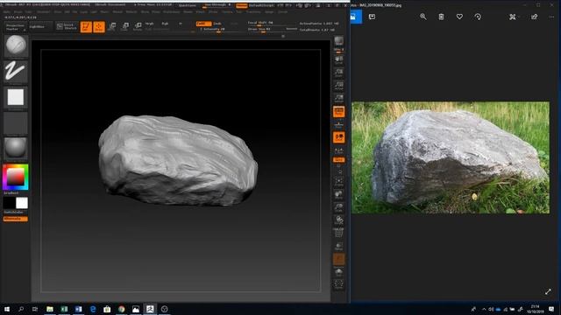The image size is (561, 315).
Task: Open the current brush thumbnail in ZBrush
Action: 16,45
